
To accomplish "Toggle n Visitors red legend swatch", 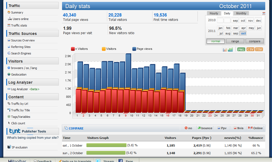I will click(73, 49).
